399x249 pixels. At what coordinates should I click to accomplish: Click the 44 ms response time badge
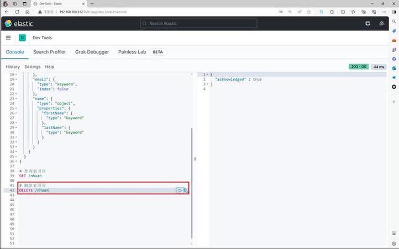click(379, 67)
